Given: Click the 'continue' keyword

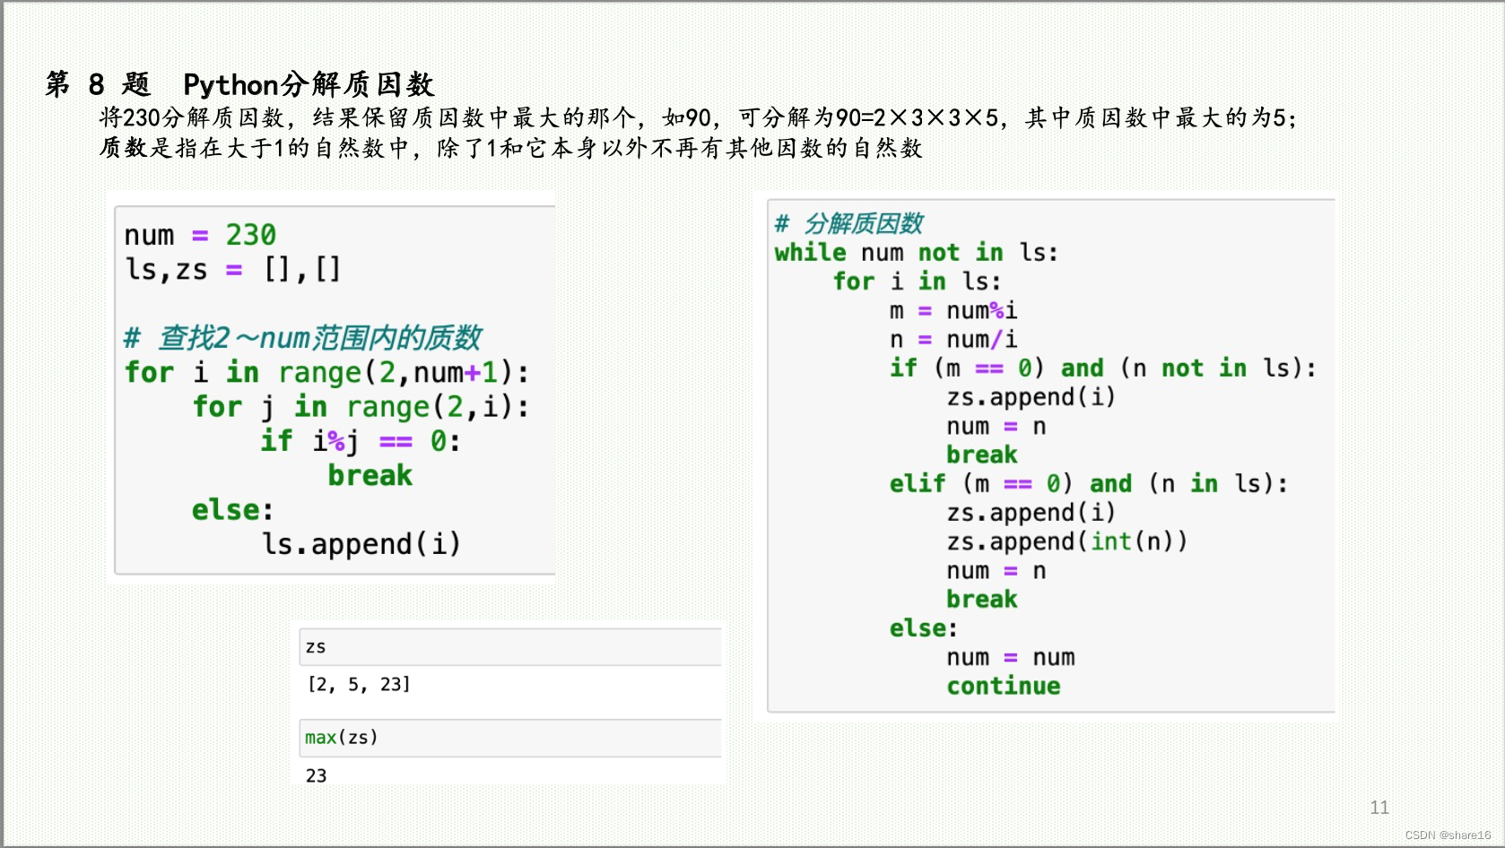Looking at the screenshot, I should point(1003,687).
